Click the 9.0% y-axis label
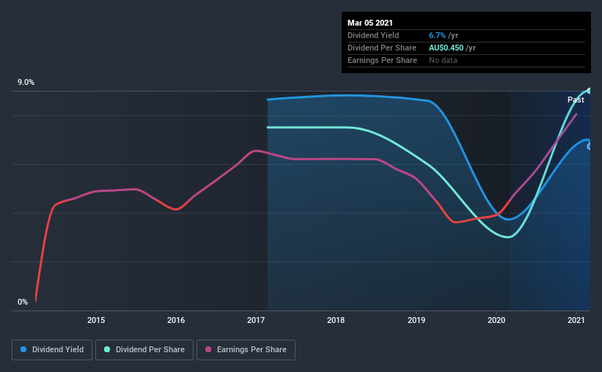Viewport: 602px width, 372px height. 26,83
